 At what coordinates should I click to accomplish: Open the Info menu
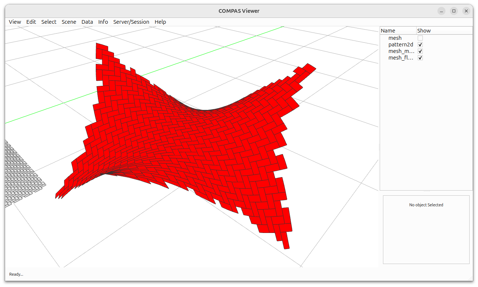(x=103, y=22)
